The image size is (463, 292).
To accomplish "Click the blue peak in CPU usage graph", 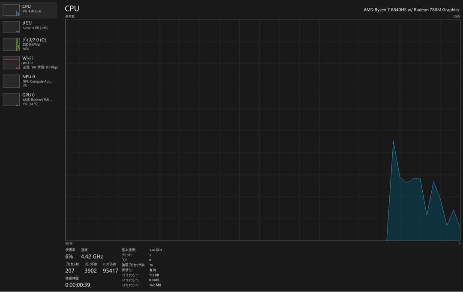I will coord(394,142).
